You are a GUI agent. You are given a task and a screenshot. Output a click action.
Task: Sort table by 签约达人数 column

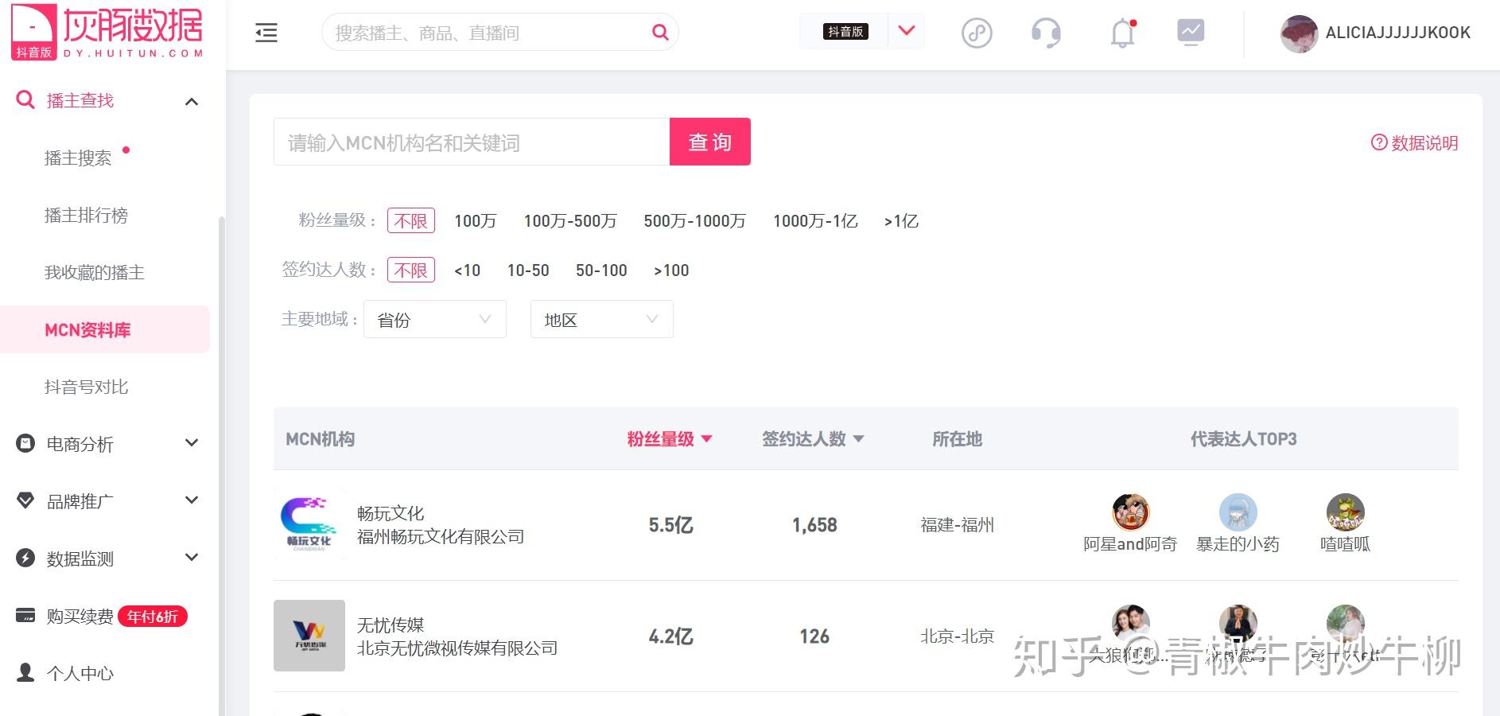[x=813, y=439]
